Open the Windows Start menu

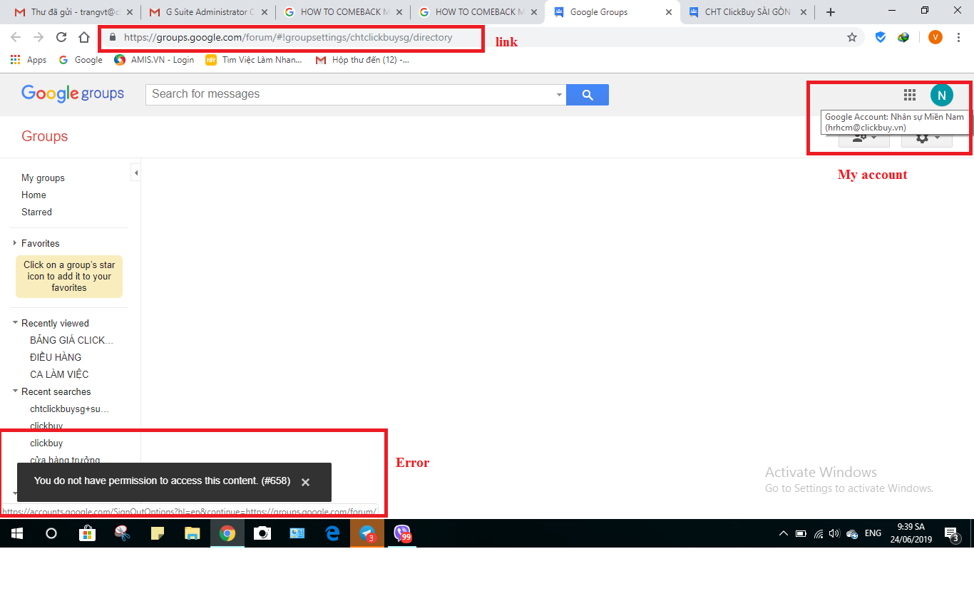click(17, 533)
